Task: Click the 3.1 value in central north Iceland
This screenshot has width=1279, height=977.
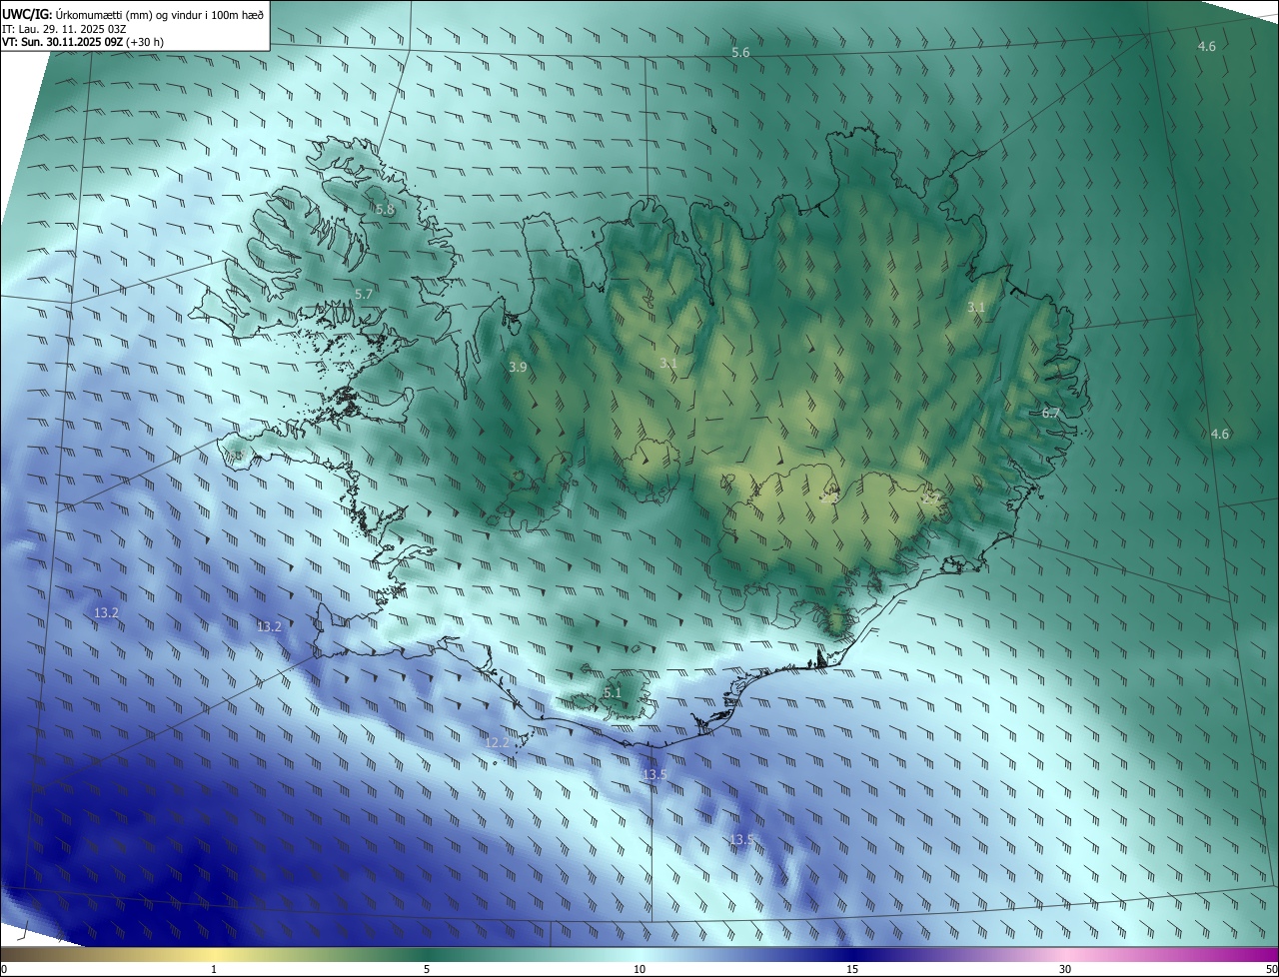Action: 668,364
